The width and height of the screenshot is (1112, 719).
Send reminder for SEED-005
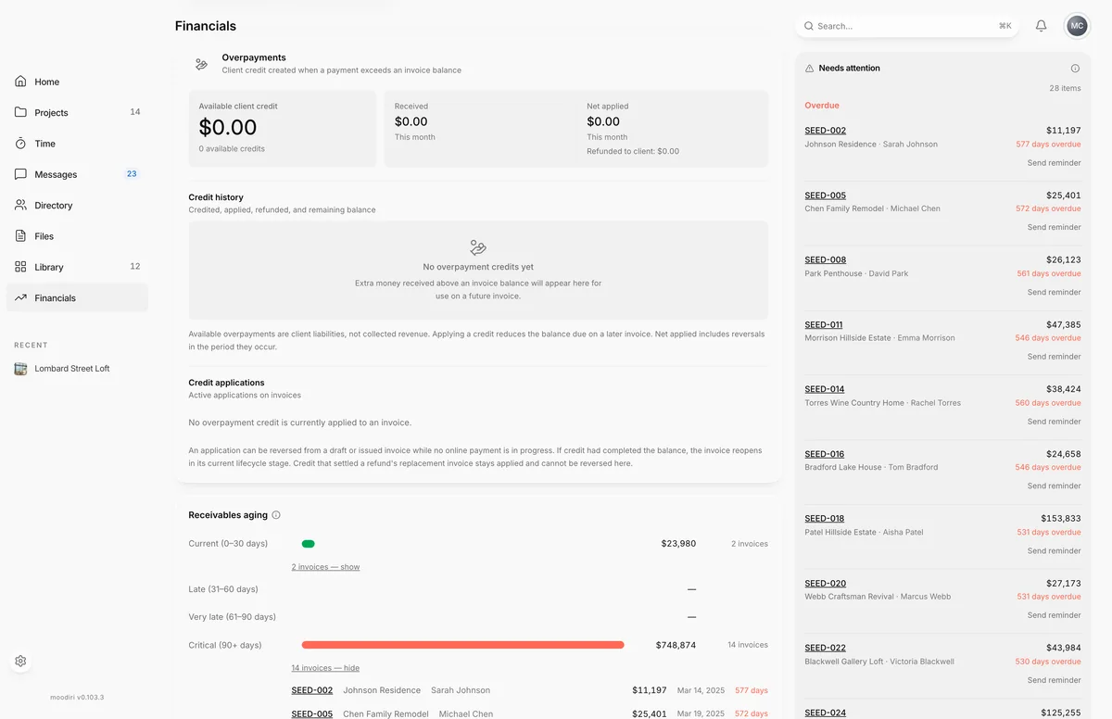tap(1054, 227)
